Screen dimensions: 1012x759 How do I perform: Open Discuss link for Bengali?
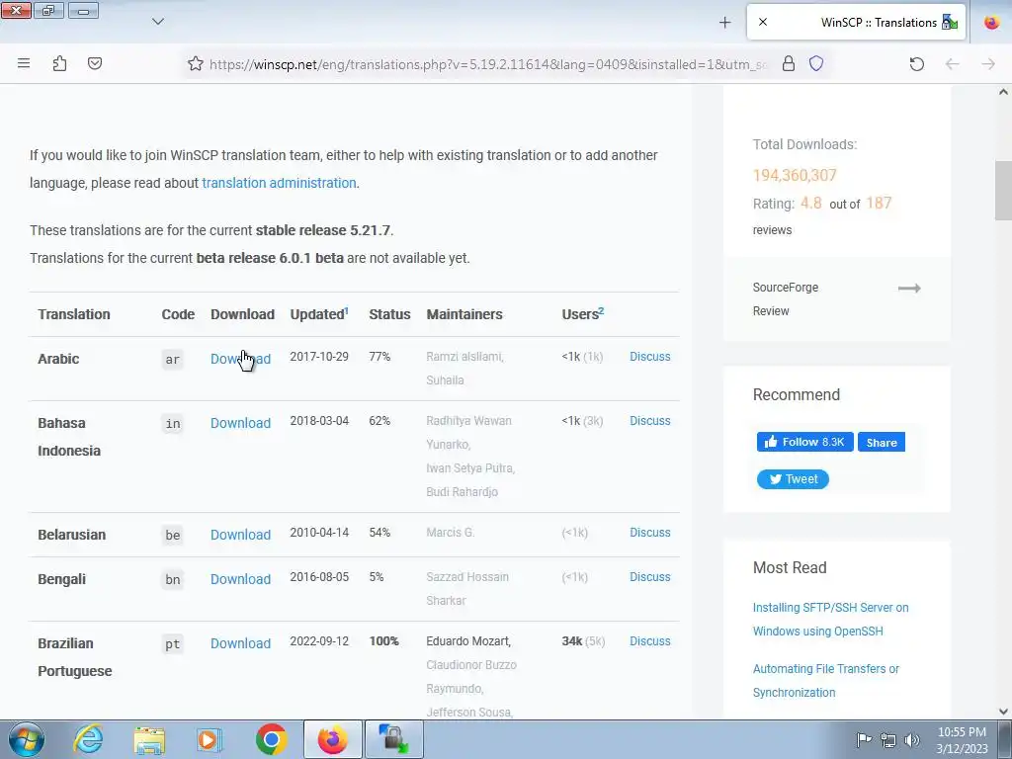[650, 577]
